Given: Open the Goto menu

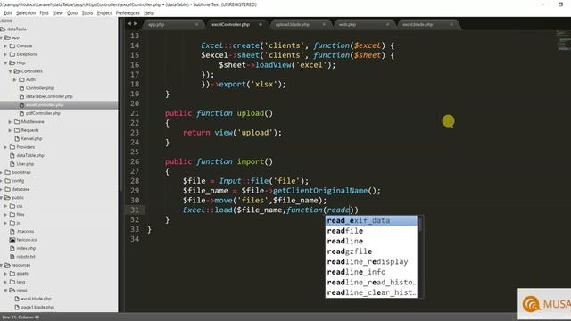Looking at the screenshot, I should coord(72,12).
